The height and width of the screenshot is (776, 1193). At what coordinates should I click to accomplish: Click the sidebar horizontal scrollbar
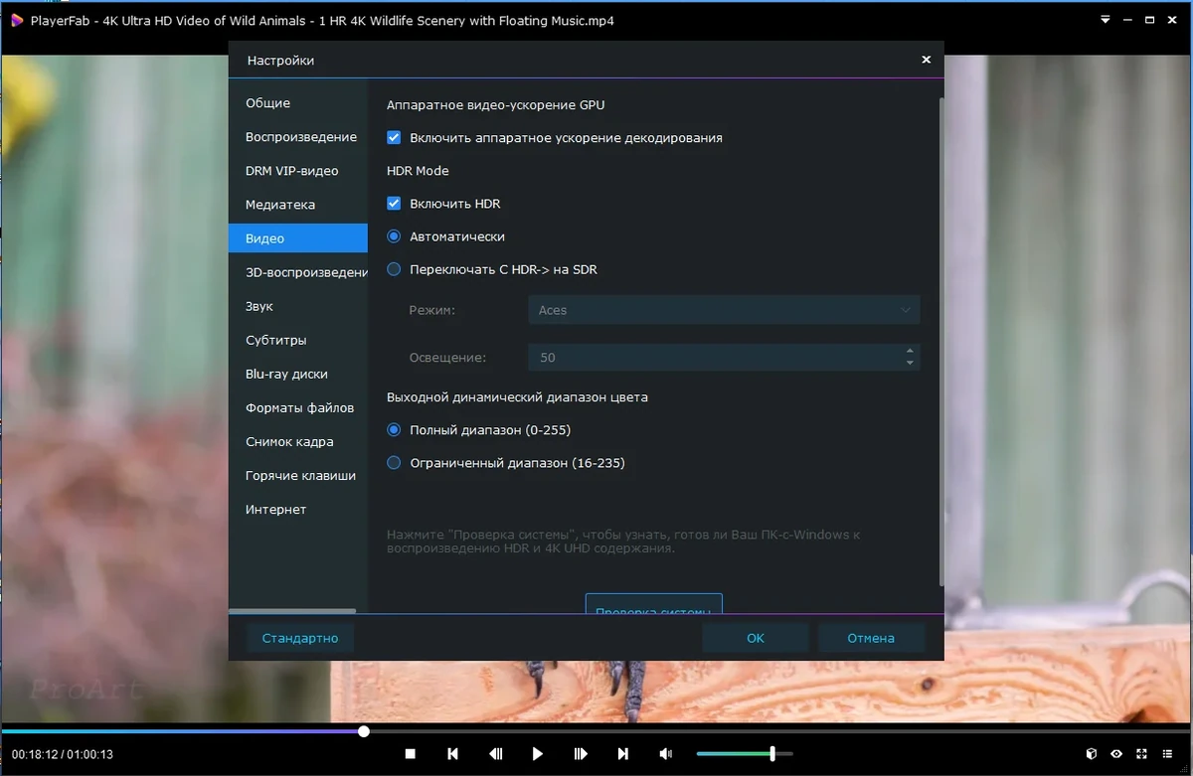tap(292, 611)
